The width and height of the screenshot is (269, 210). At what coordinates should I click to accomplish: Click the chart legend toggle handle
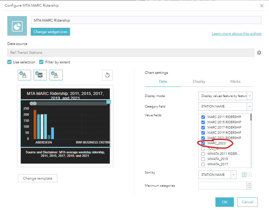click(x=108, y=102)
